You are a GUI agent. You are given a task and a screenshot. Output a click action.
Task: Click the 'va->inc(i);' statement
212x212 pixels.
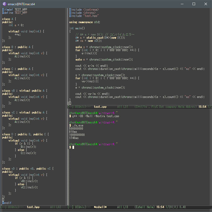coord(90,81)
